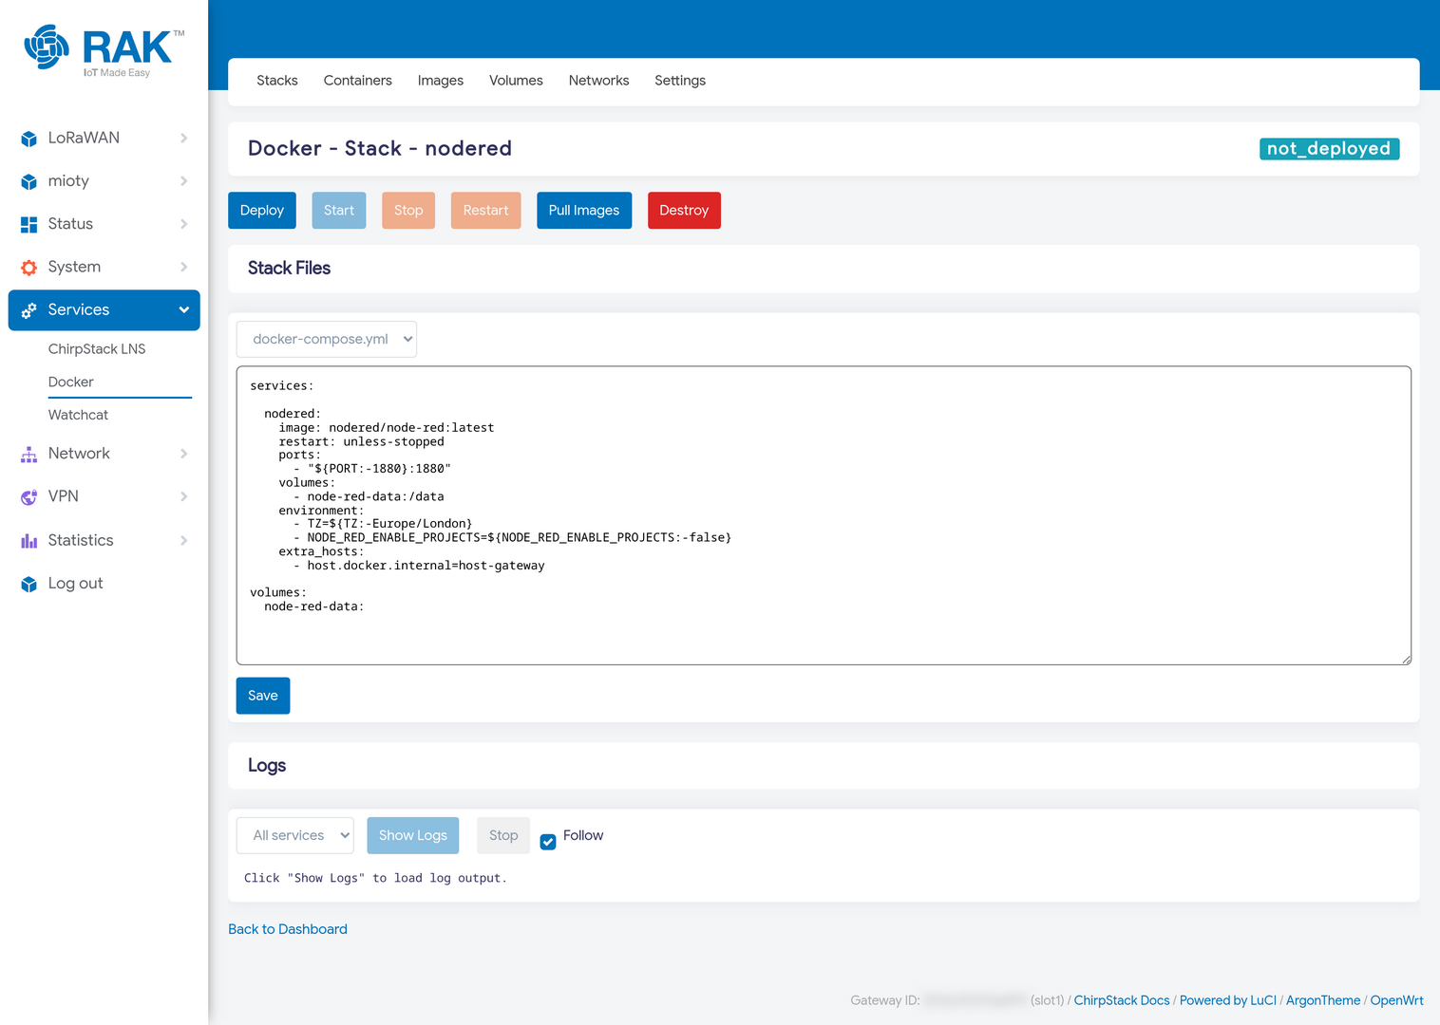Click the LoRaWAN cube icon
Screen dimensions: 1440x1025
28,139
